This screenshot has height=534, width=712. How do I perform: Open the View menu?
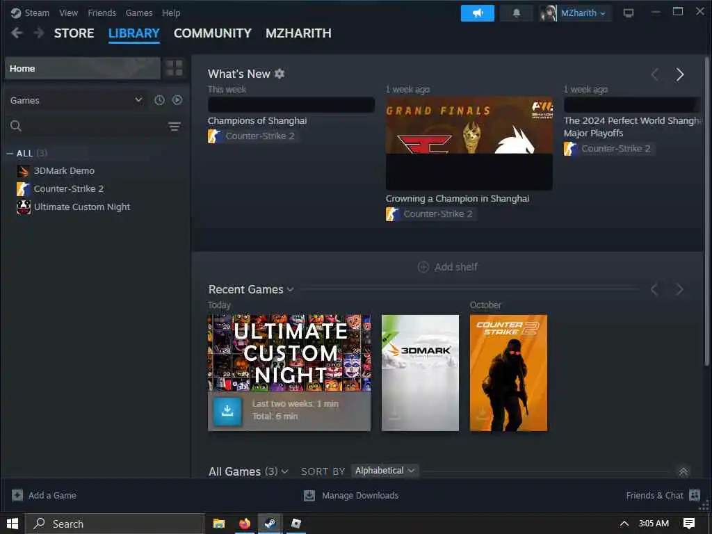(x=69, y=13)
